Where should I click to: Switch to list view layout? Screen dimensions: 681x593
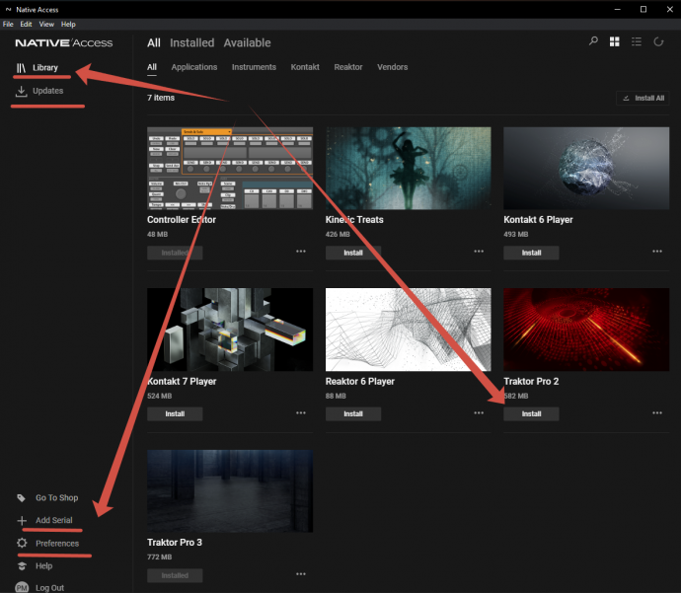[637, 41]
